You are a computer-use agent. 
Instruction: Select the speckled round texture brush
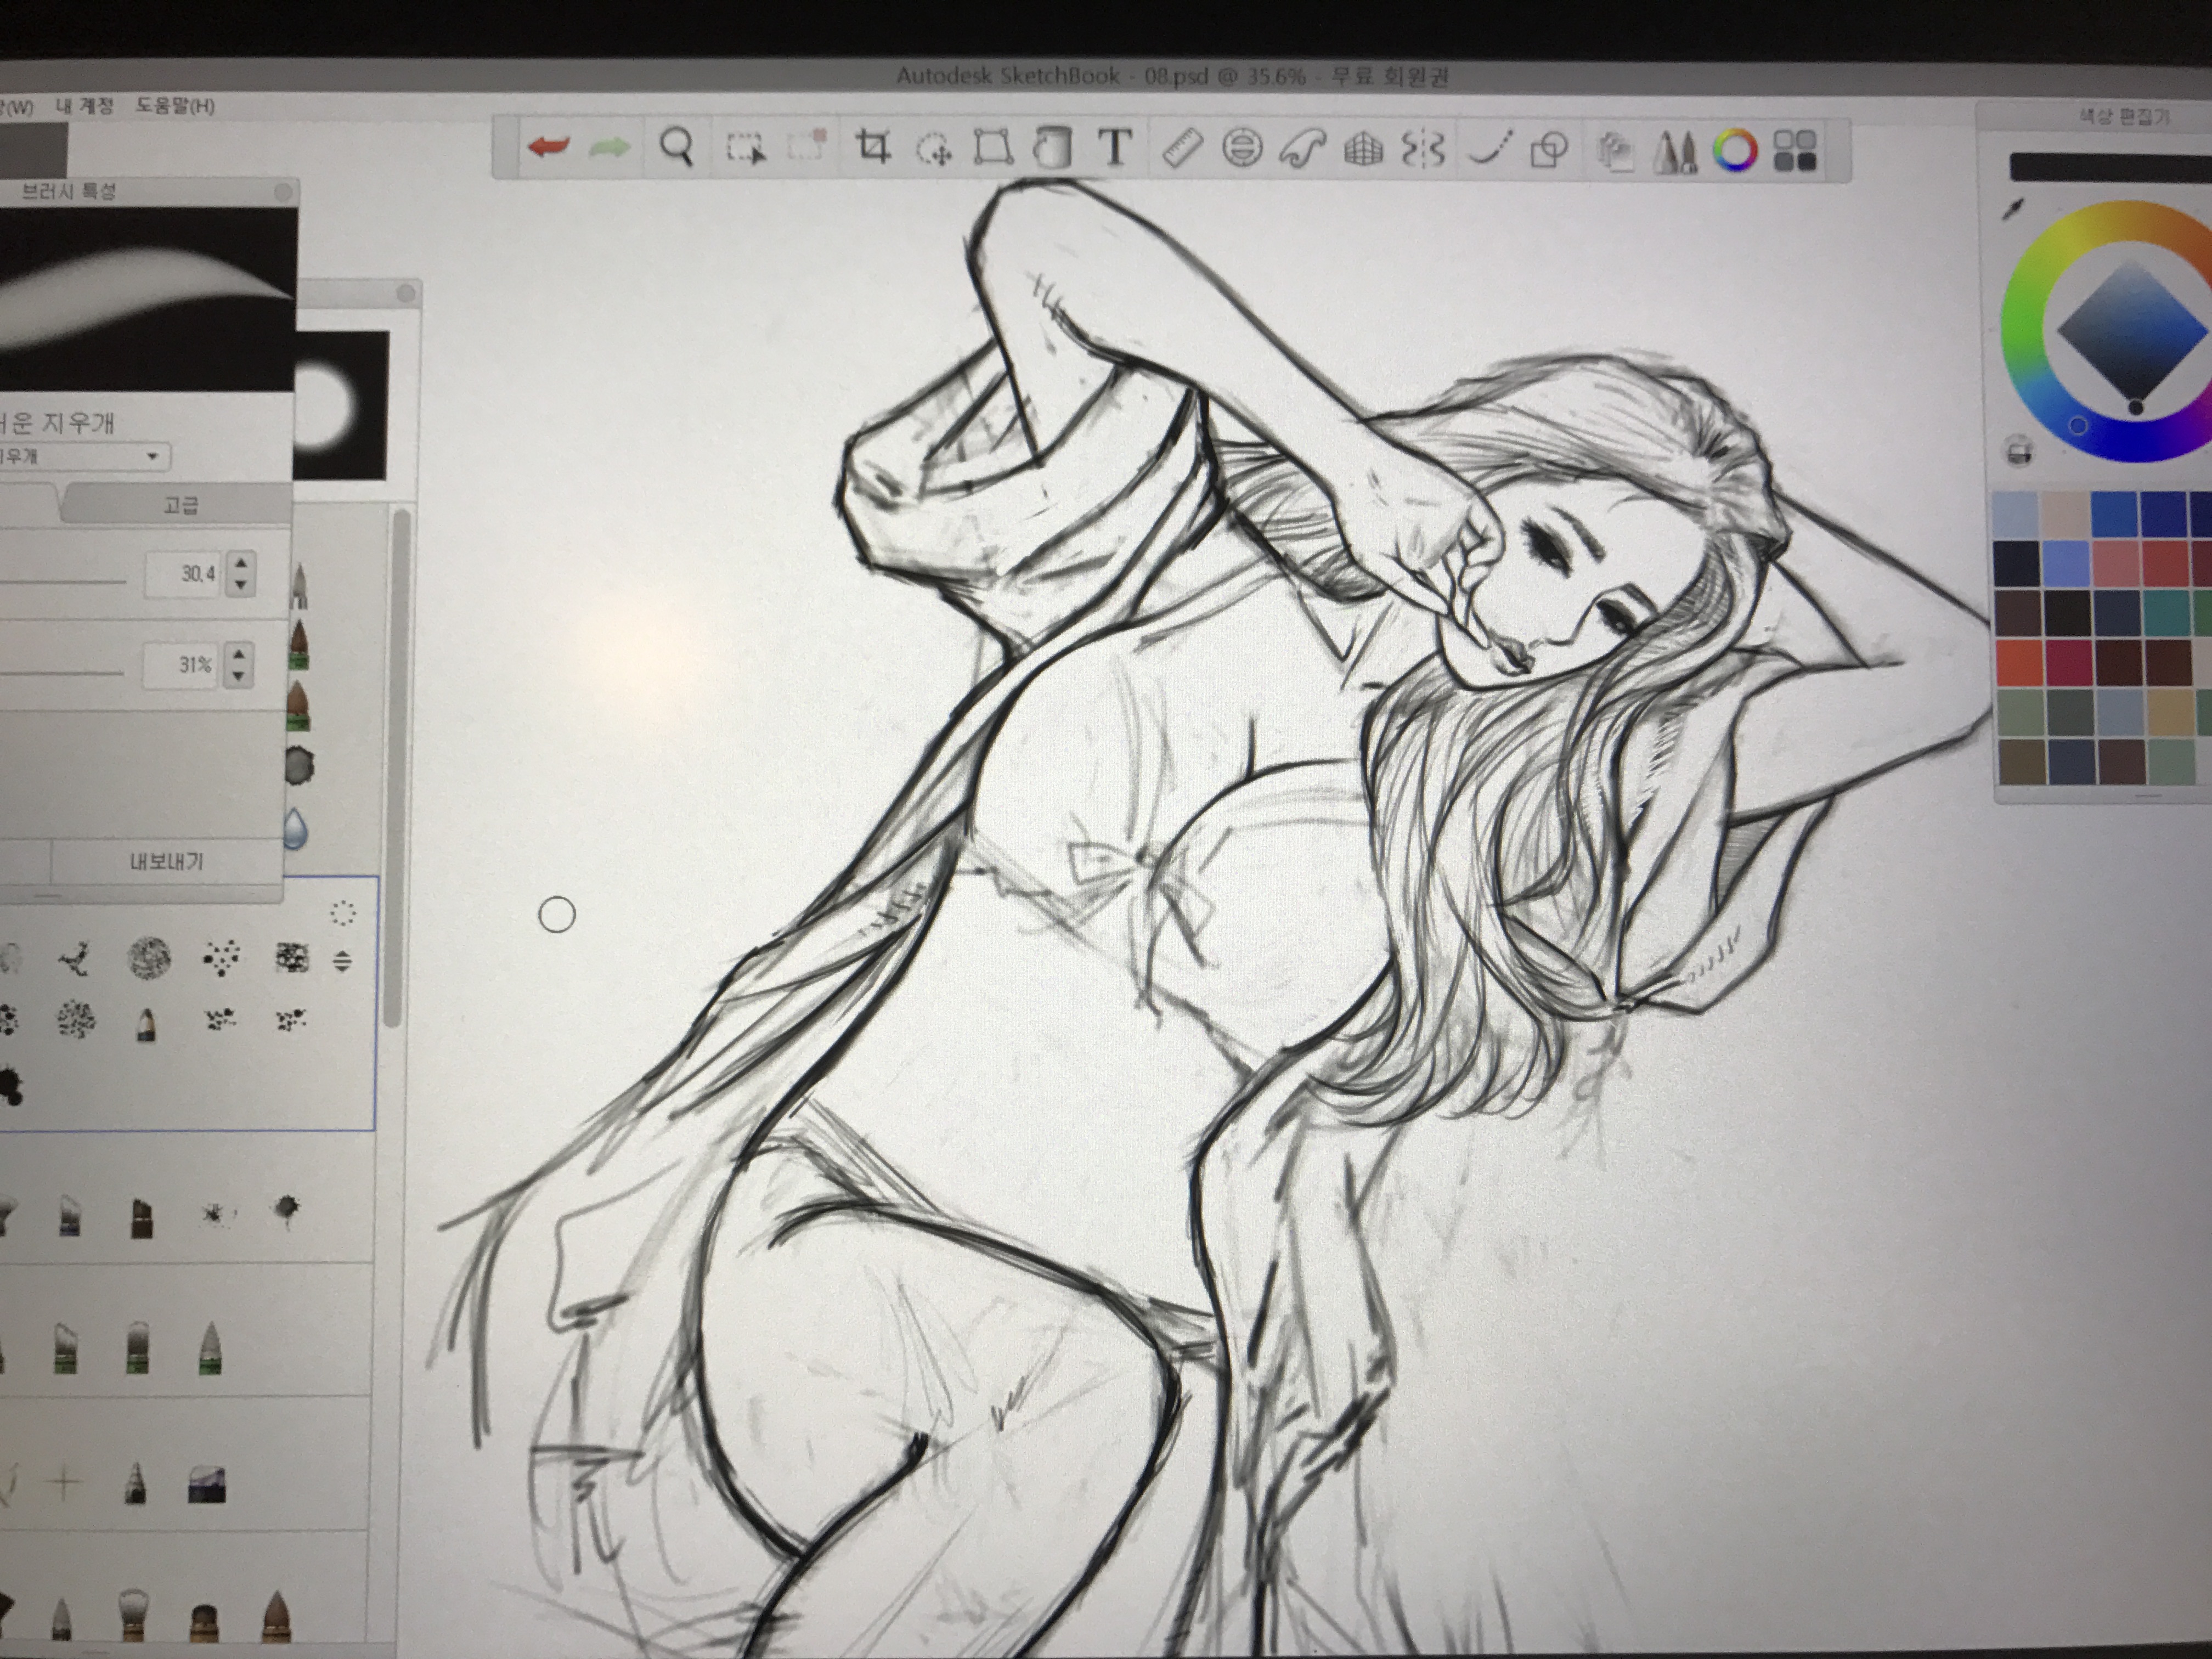149,958
